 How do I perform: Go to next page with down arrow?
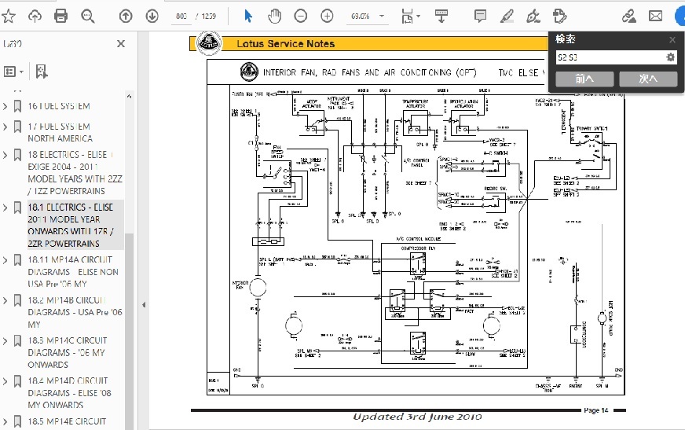152,17
